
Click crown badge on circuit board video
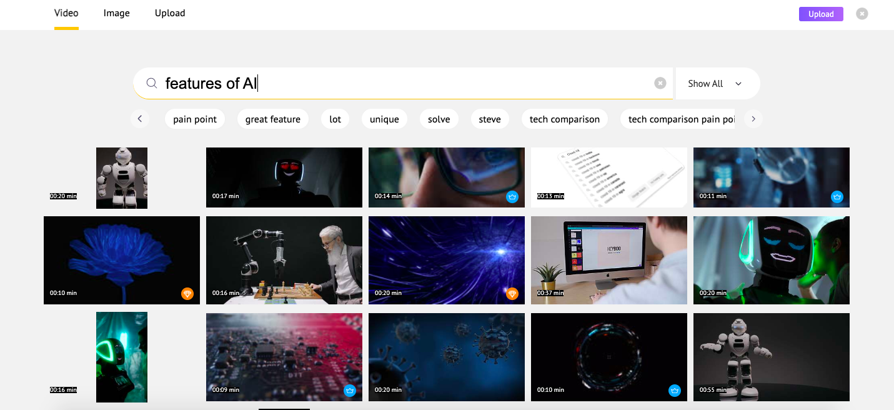pos(350,391)
